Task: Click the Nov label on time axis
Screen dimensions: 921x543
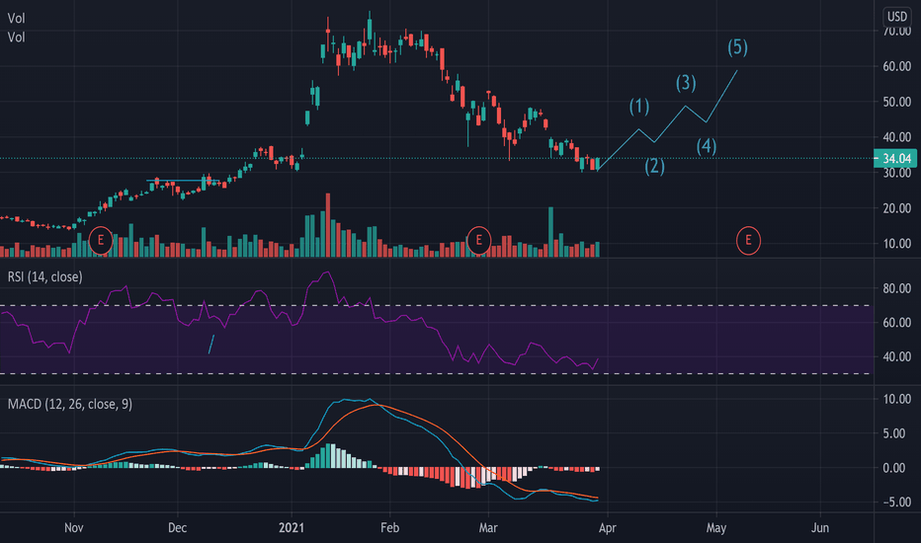Action: 73,528
